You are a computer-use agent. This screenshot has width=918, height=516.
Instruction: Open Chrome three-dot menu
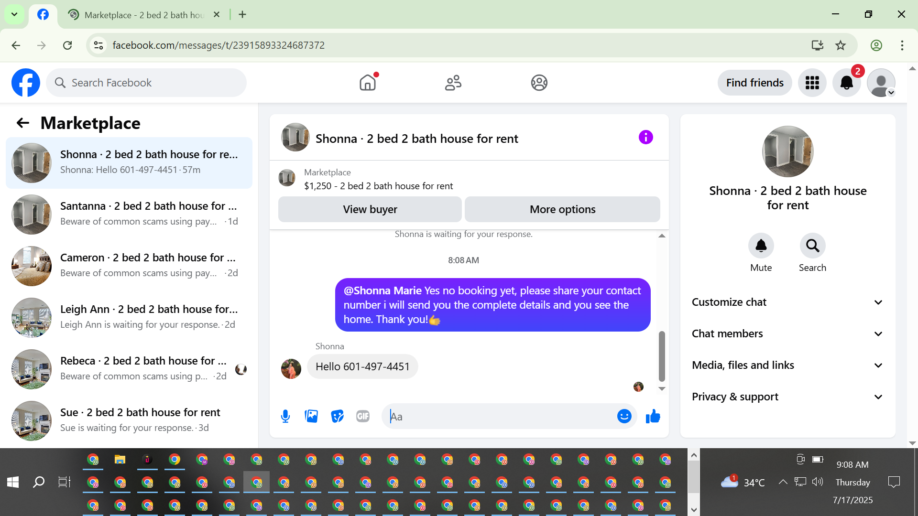(x=902, y=45)
